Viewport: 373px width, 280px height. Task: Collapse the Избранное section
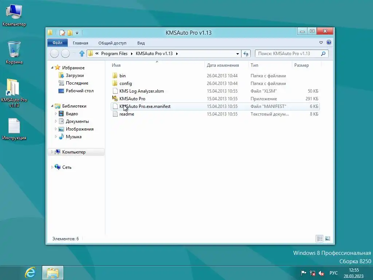tap(52, 67)
